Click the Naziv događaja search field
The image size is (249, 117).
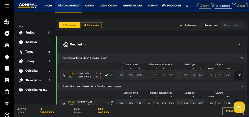point(232,25)
